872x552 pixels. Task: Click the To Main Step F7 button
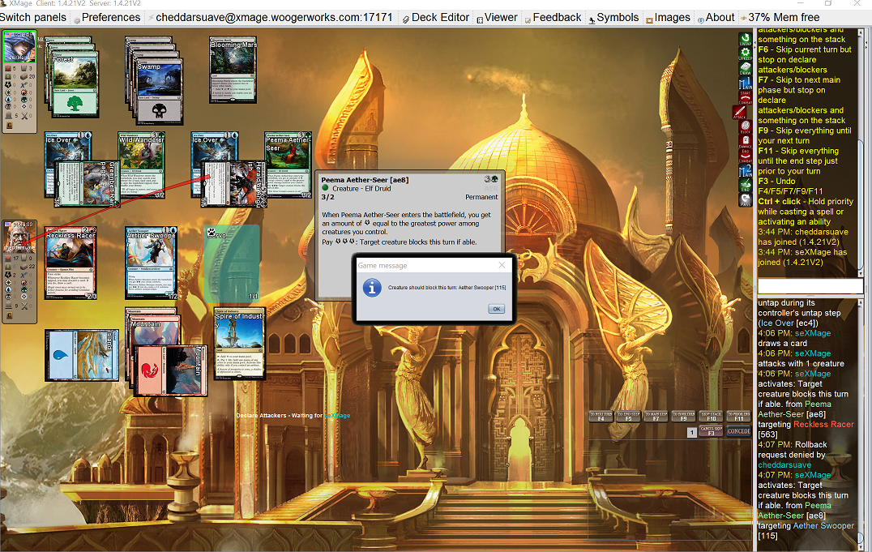(656, 416)
